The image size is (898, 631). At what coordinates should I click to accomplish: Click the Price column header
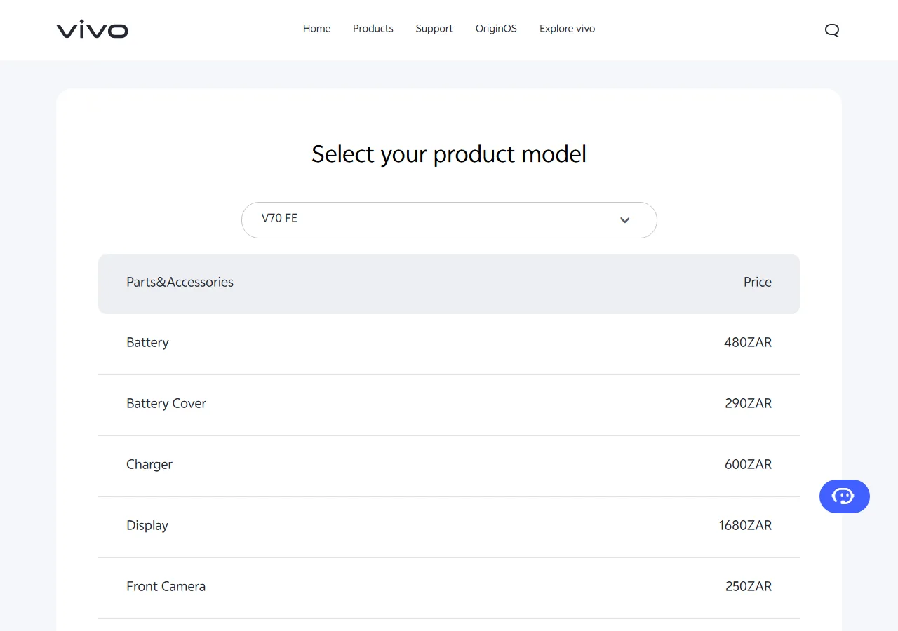(758, 282)
